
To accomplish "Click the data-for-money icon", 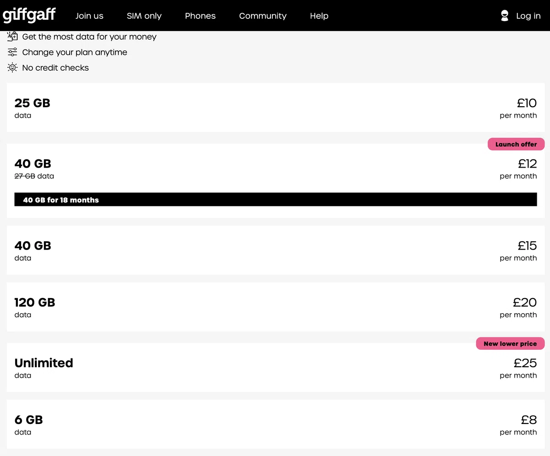I will [x=12, y=37].
